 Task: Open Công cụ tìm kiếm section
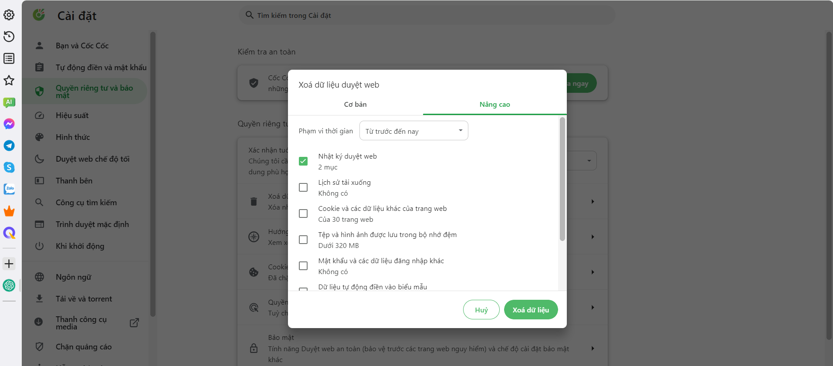(x=85, y=203)
